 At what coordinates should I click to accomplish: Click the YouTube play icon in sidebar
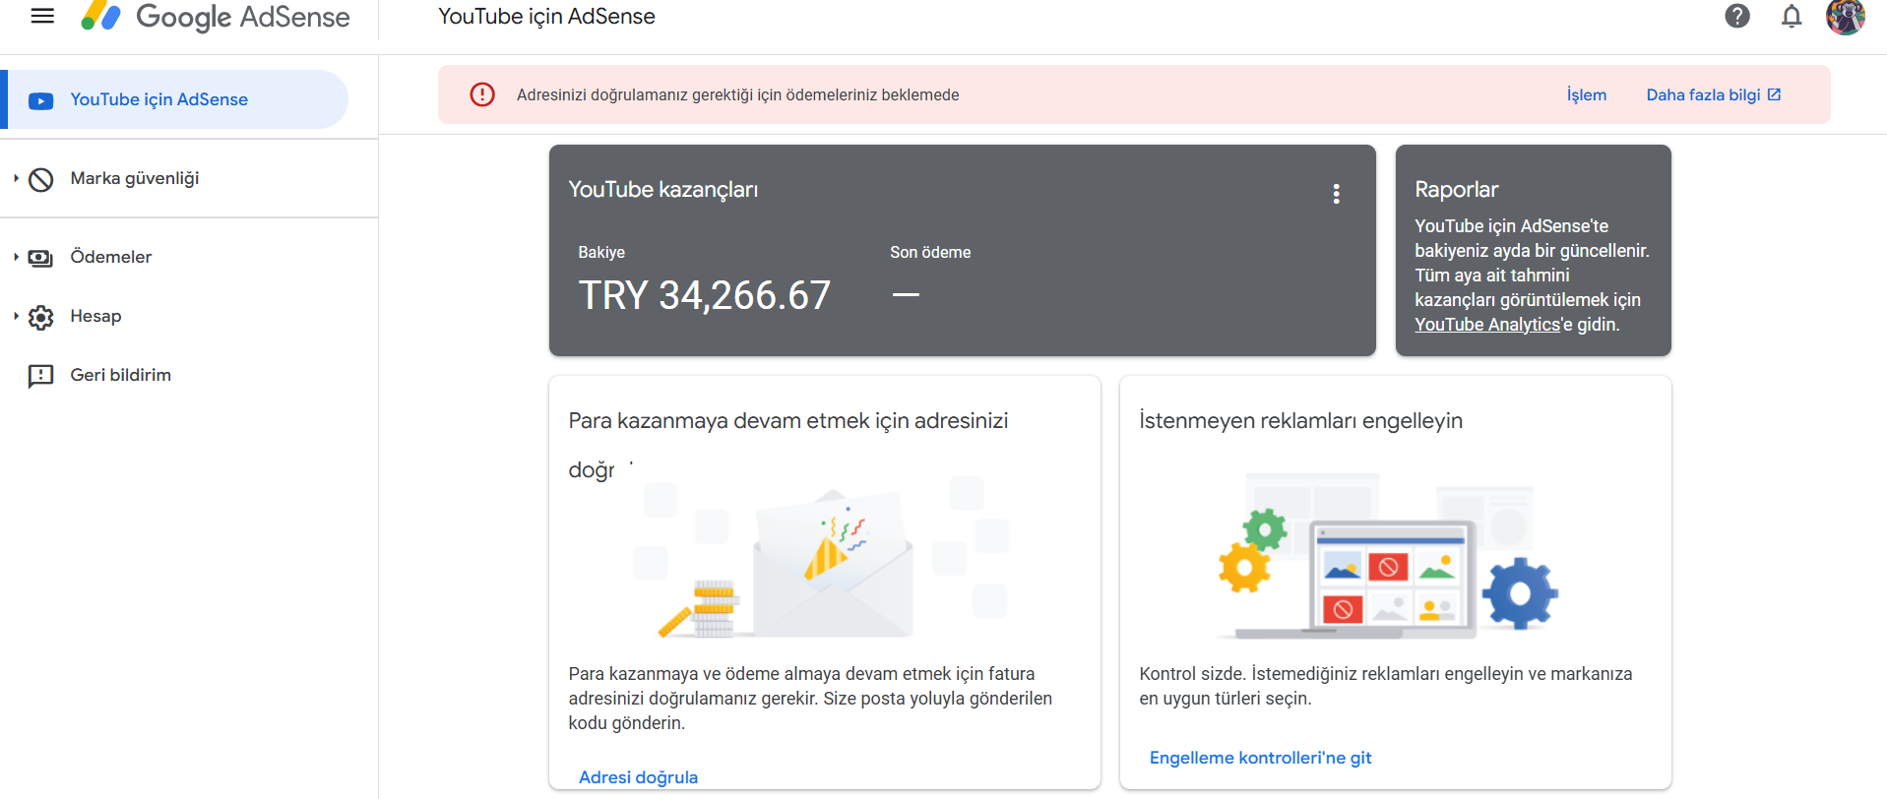point(41,100)
